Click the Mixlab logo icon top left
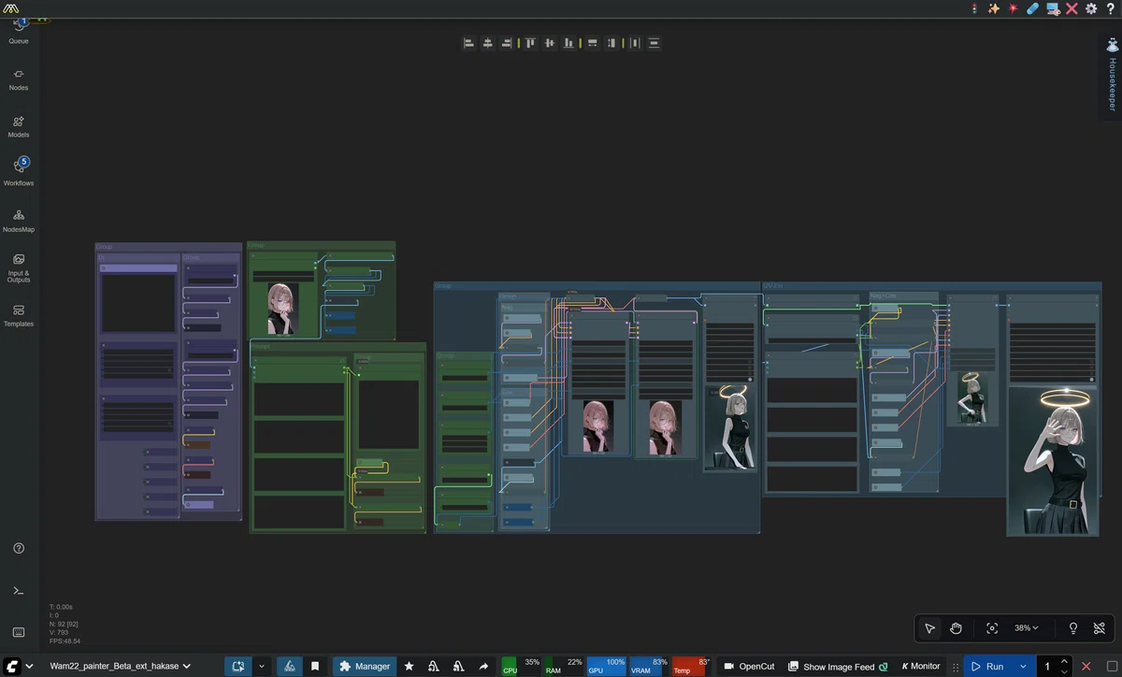 coord(11,8)
